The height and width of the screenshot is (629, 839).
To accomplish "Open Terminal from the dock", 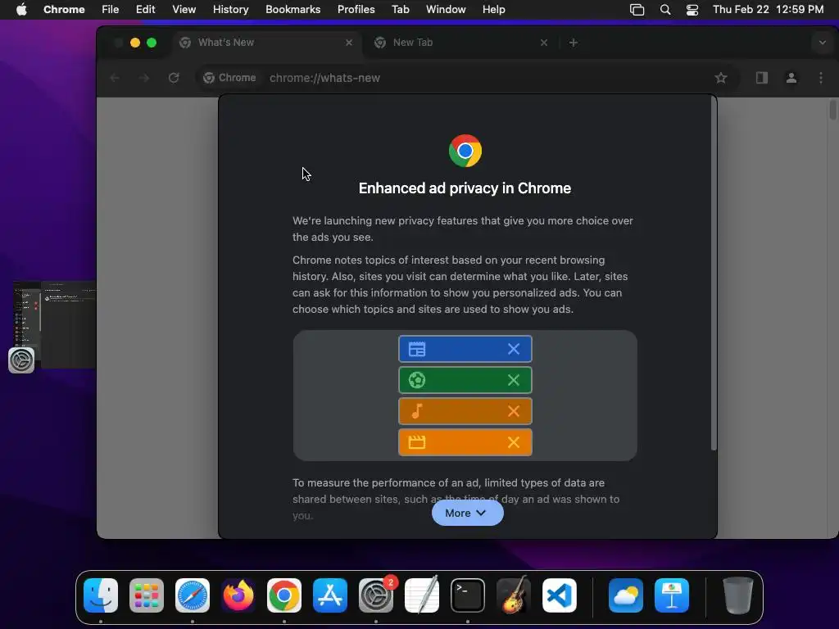I will (x=468, y=595).
